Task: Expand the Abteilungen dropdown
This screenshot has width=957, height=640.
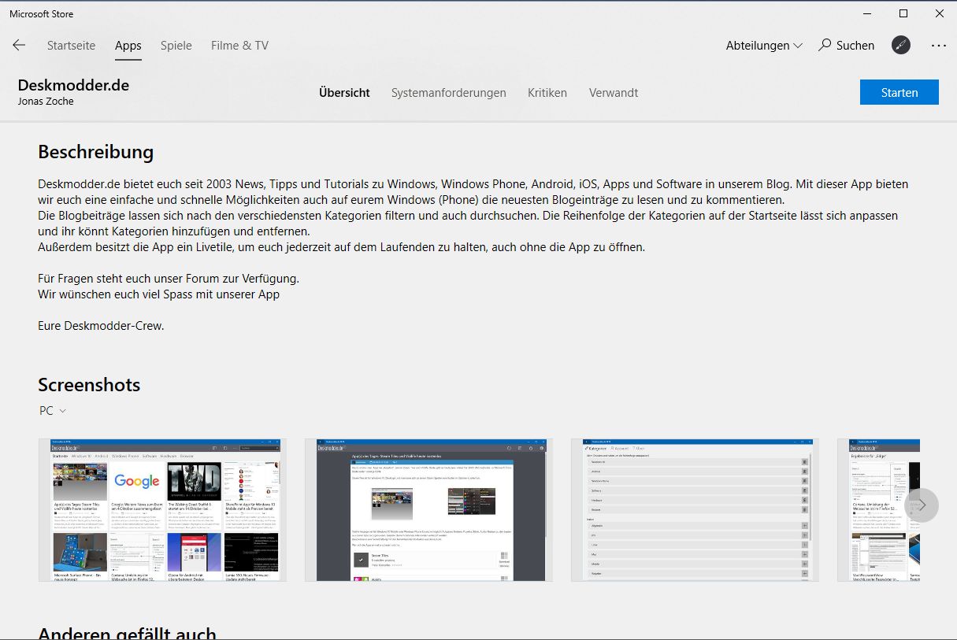Action: (x=764, y=46)
